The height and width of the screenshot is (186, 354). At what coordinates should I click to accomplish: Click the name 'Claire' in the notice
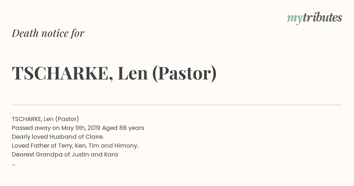(x=95, y=137)
